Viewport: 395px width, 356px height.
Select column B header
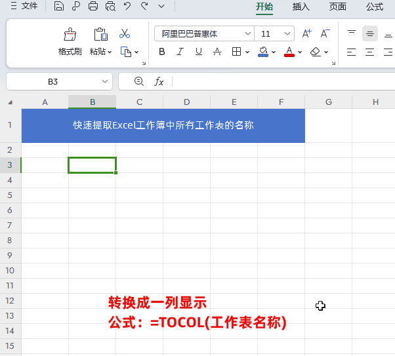coord(93,102)
